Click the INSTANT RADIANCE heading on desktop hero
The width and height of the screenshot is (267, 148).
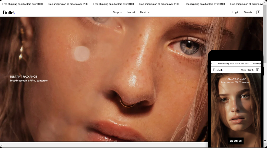(x=24, y=77)
